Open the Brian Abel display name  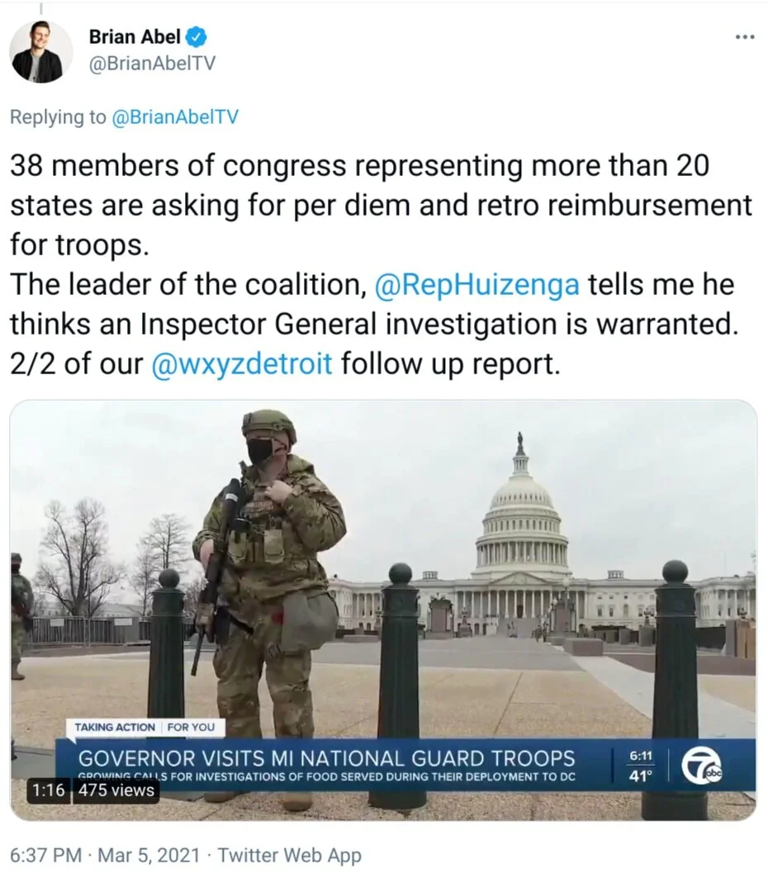point(135,36)
